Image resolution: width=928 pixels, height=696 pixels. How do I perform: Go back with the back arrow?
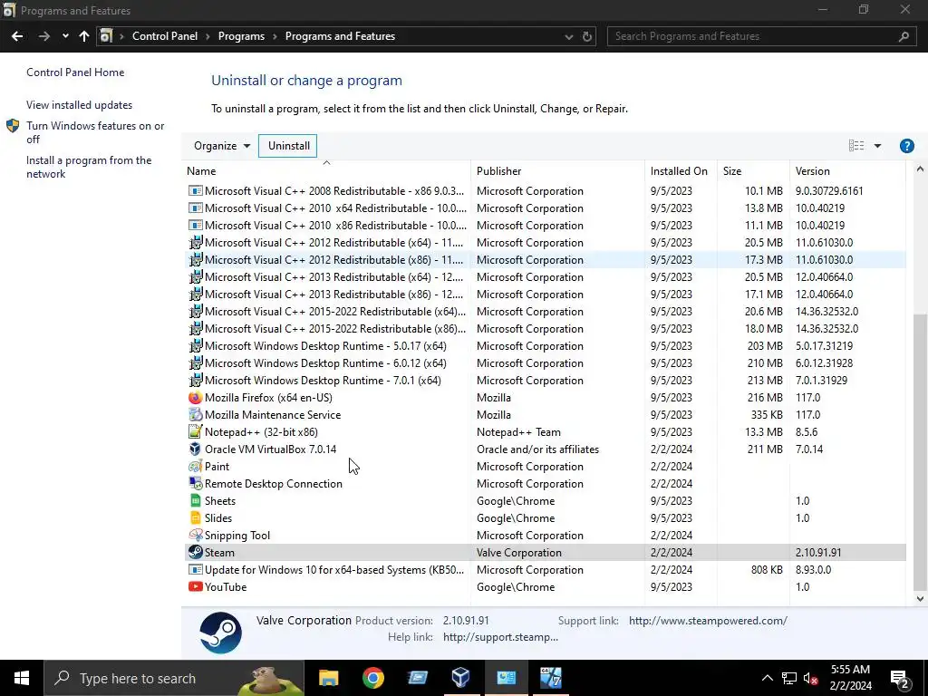[x=17, y=36]
